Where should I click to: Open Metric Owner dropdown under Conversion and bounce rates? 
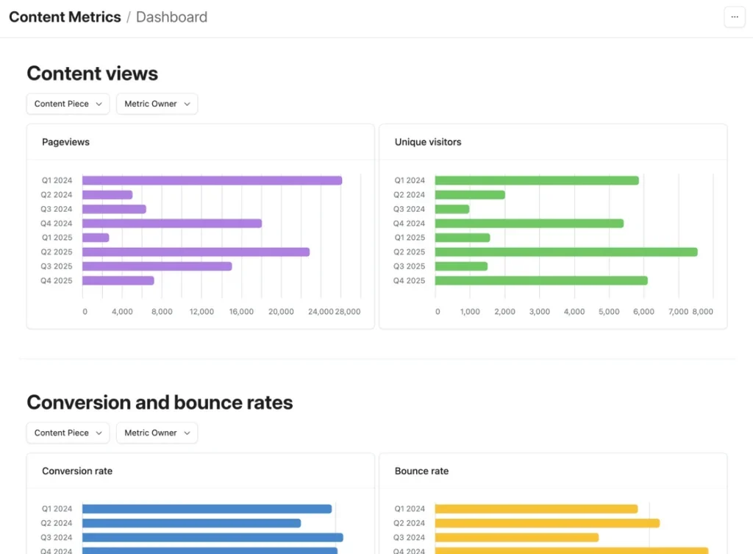157,433
